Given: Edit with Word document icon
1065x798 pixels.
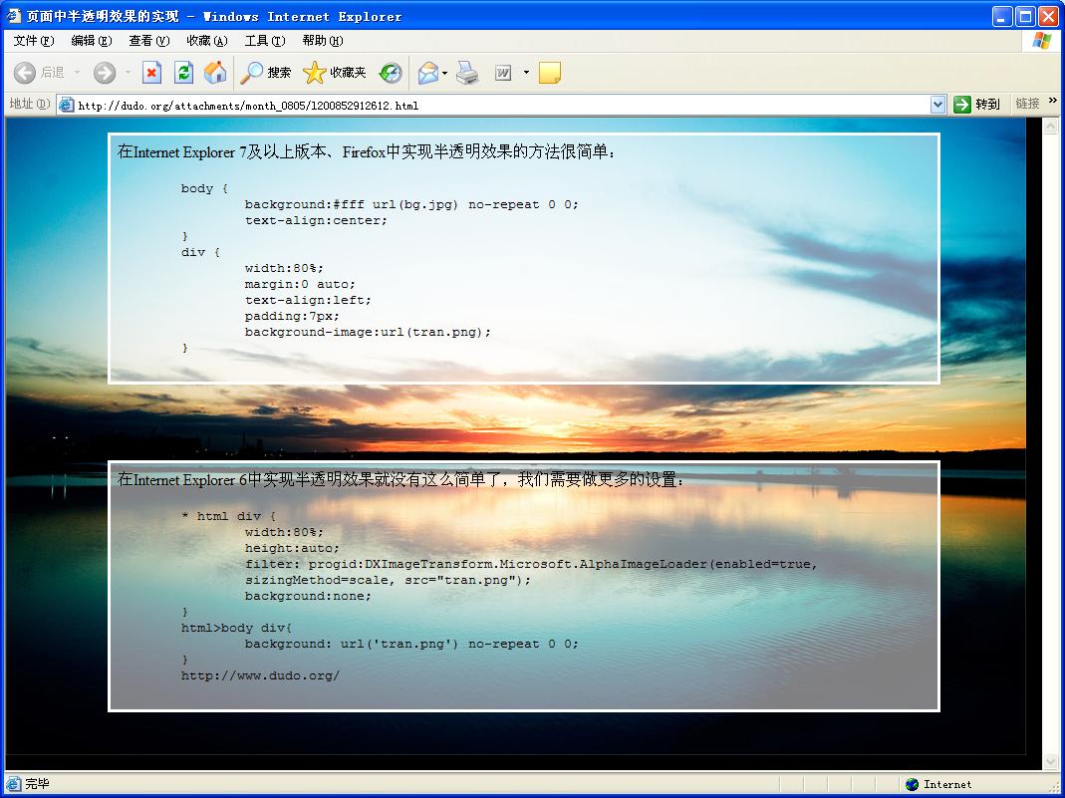Looking at the screenshot, I should (503, 73).
